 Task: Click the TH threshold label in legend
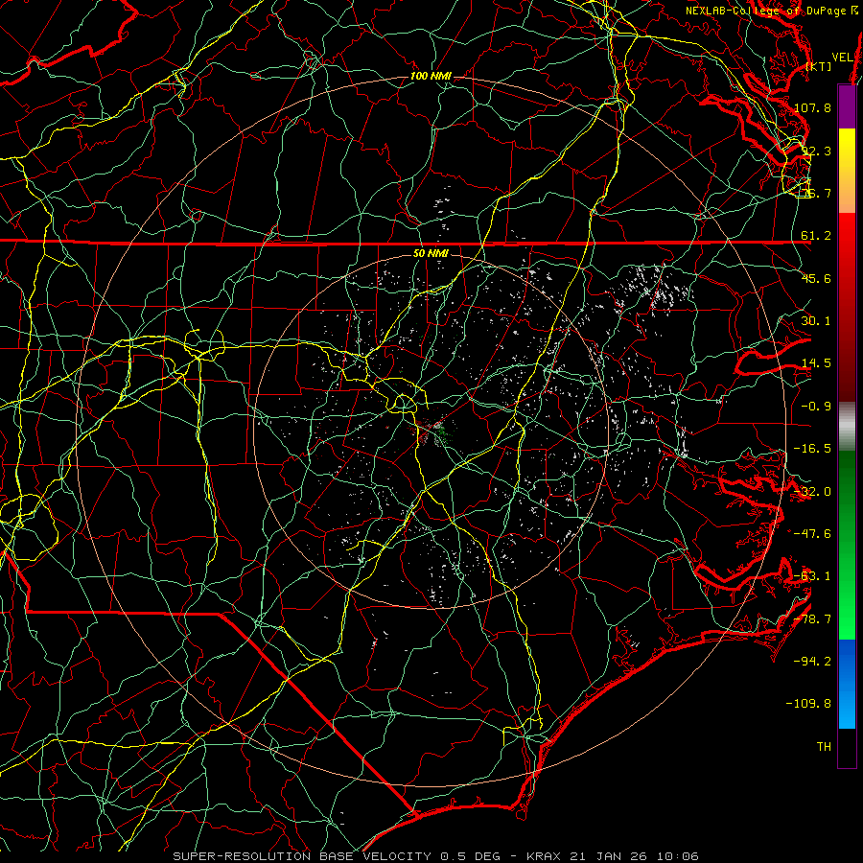click(824, 747)
